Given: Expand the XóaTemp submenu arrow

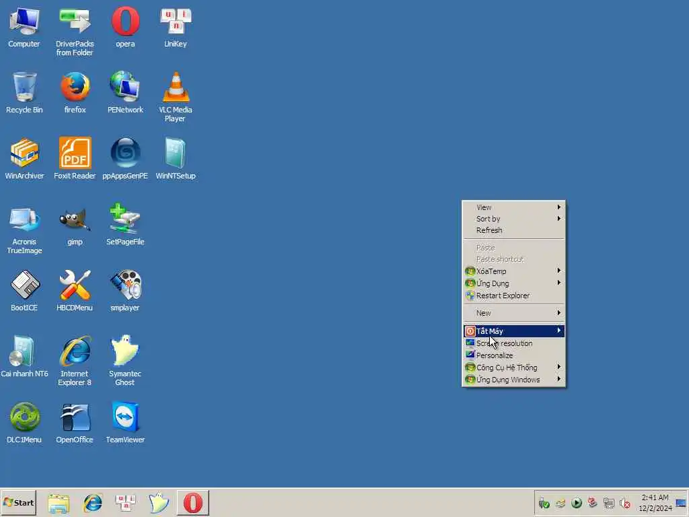Looking at the screenshot, I should (559, 271).
